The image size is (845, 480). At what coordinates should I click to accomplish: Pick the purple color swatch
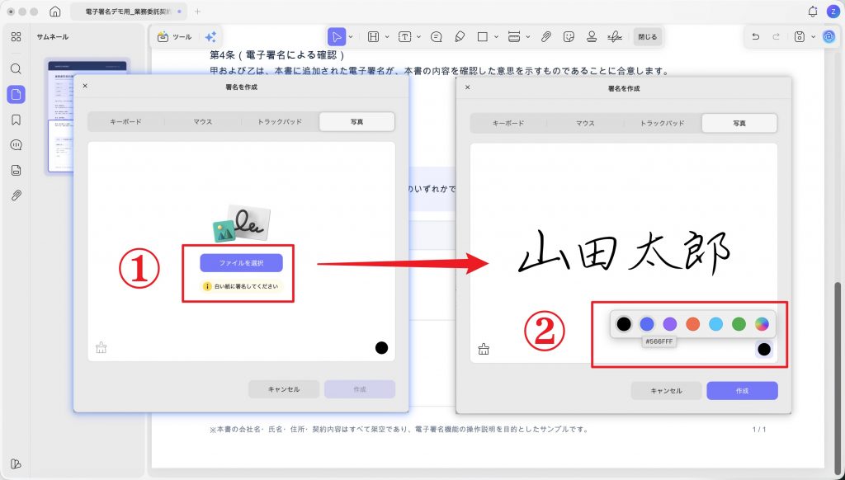[670, 324]
